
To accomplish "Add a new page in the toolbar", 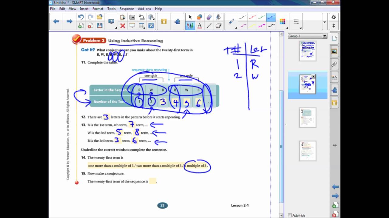I will (81, 26).
